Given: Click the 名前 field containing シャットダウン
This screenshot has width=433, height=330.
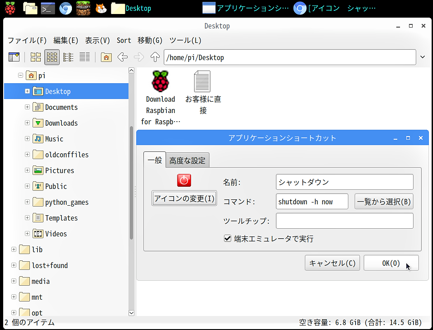Looking at the screenshot, I should [345, 182].
